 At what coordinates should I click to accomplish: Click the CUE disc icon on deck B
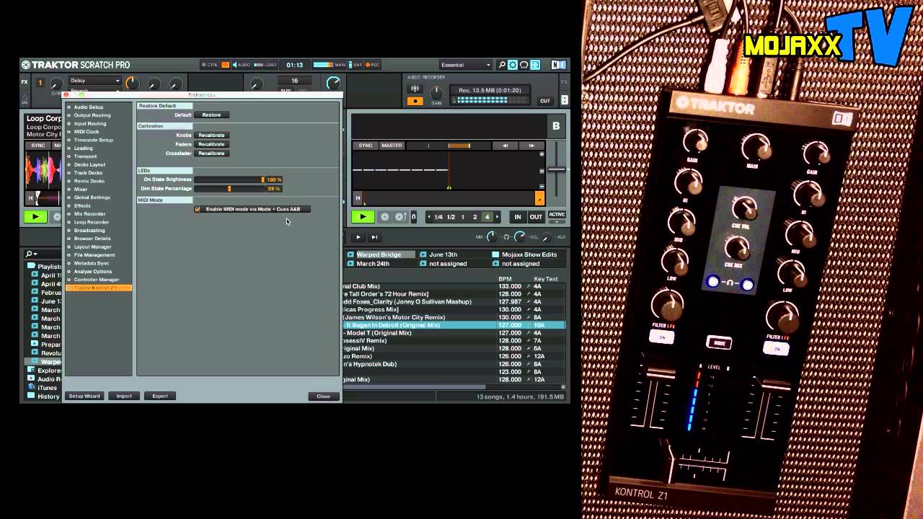385,217
